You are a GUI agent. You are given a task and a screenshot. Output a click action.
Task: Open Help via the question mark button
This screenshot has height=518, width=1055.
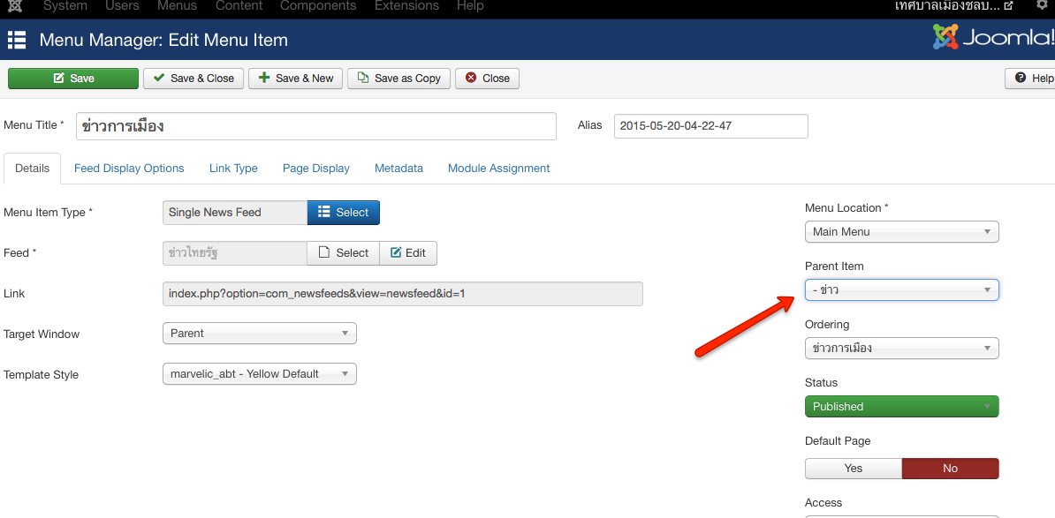click(x=1032, y=79)
